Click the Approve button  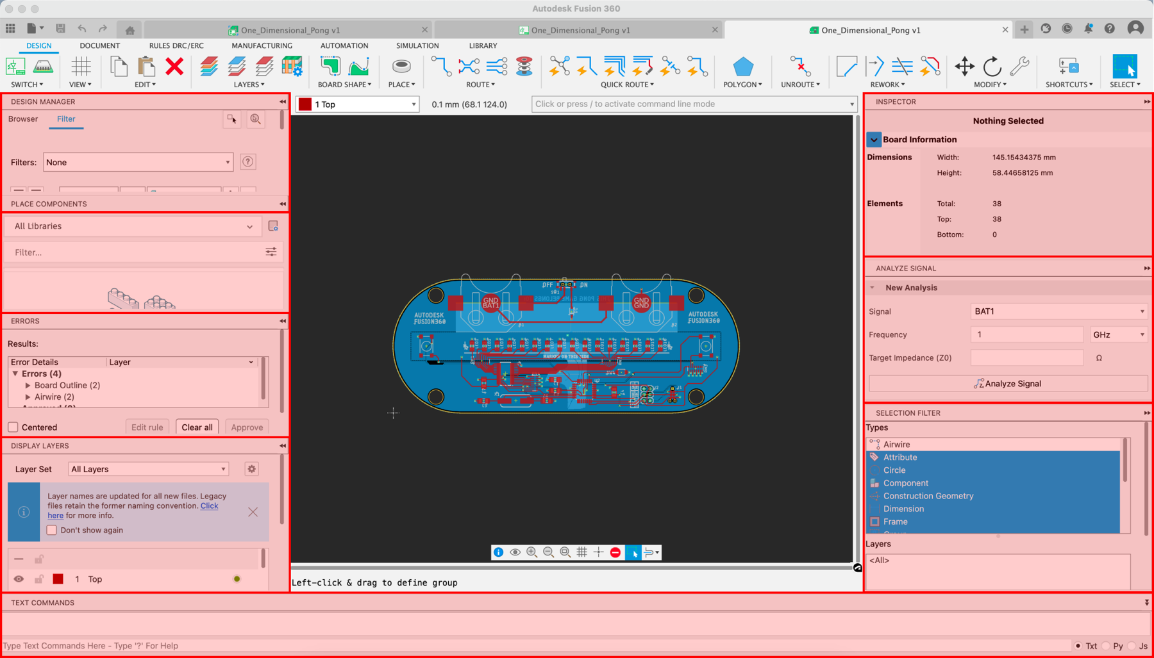247,427
